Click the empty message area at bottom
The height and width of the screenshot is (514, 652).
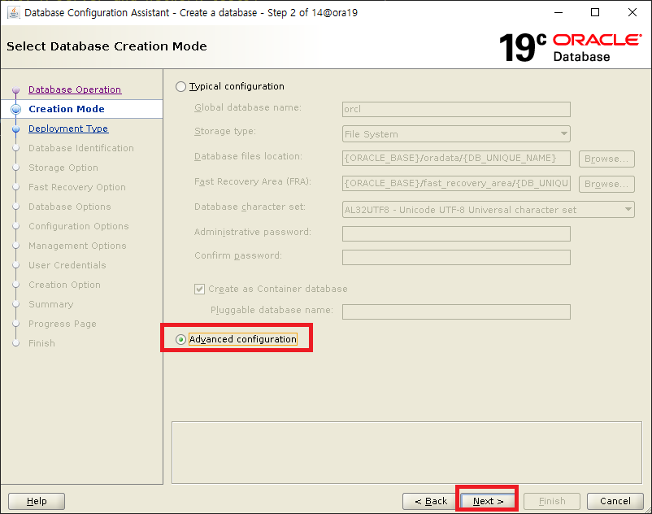[x=406, y=453]
